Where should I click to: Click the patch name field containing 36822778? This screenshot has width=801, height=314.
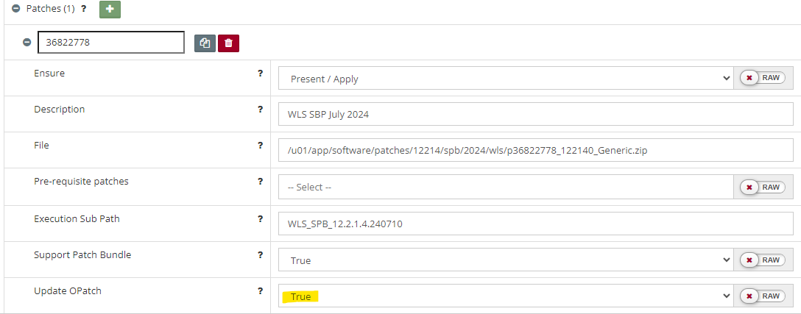click(x=110, y=43)
